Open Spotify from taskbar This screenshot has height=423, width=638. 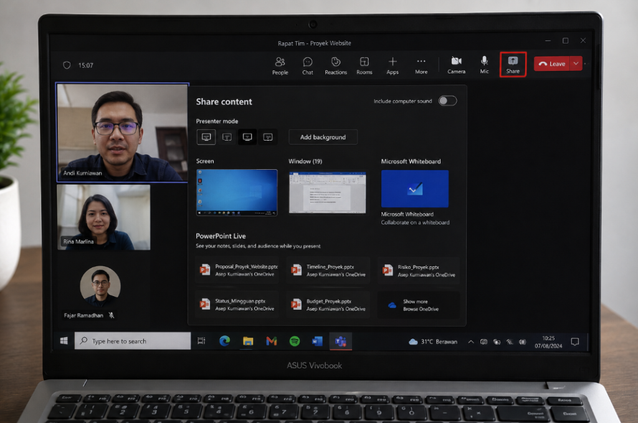pyautogui.click(x=295, y=341)
